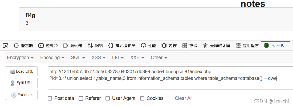Activate the element picker cursor icon
Viewport: 293px width, 106px height.
click(x=5, y=46)
